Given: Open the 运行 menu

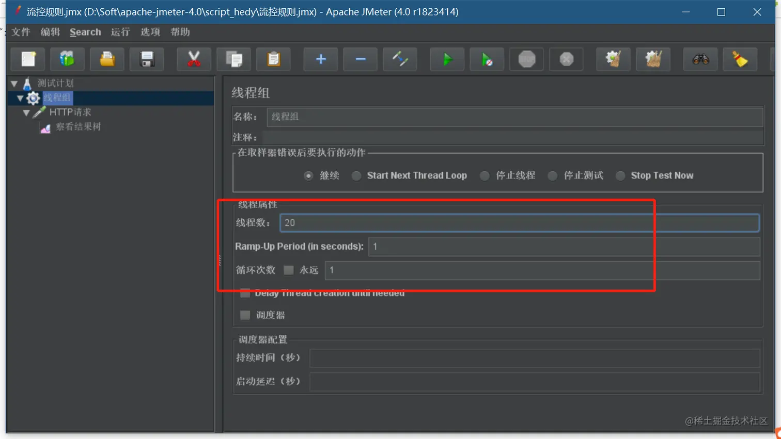Looking at the screenshot, I should pyautogui.click(x=120, y=32).
